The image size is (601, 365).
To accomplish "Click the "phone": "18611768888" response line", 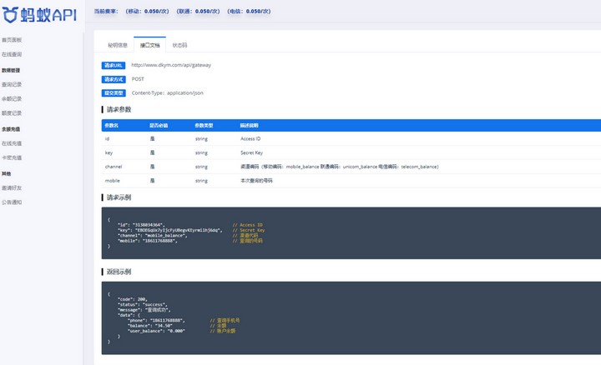I will (x=156, y=321).
